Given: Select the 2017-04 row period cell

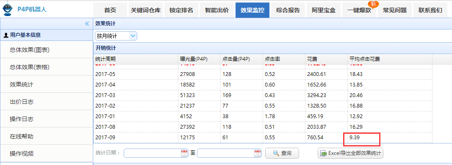Looking at the screenshot, I should [136, 85].
